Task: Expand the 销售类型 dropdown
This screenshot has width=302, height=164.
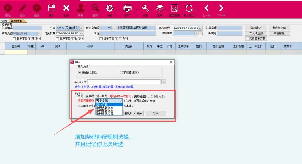Action: click(x=196, y=33)
